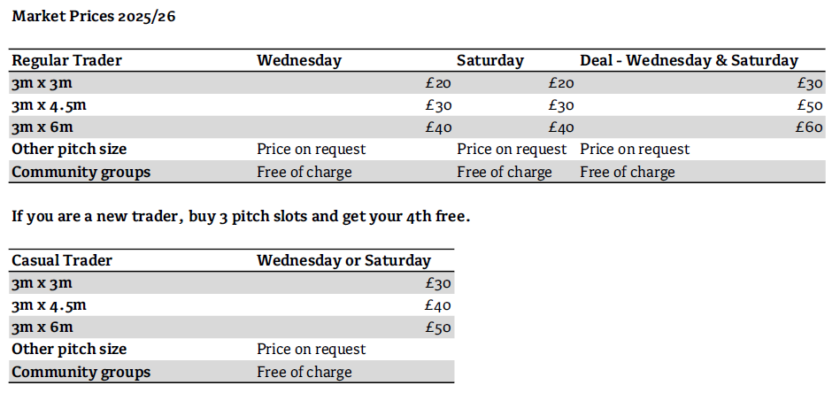Screen dimensions: 840x393
Task: Click Free of charge under Deal column
Action: [x=628, y=172]
